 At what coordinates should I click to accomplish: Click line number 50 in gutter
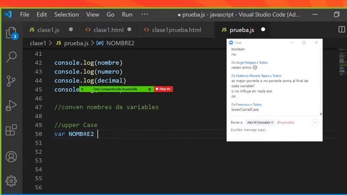38,134
